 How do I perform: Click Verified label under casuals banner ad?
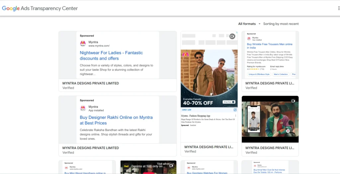pyautogui.click(x=190, y=151)
